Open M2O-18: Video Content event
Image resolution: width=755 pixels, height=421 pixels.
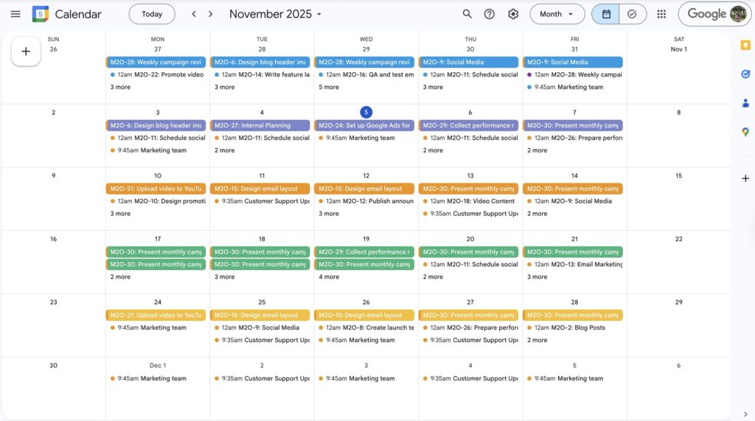point(468,202)
